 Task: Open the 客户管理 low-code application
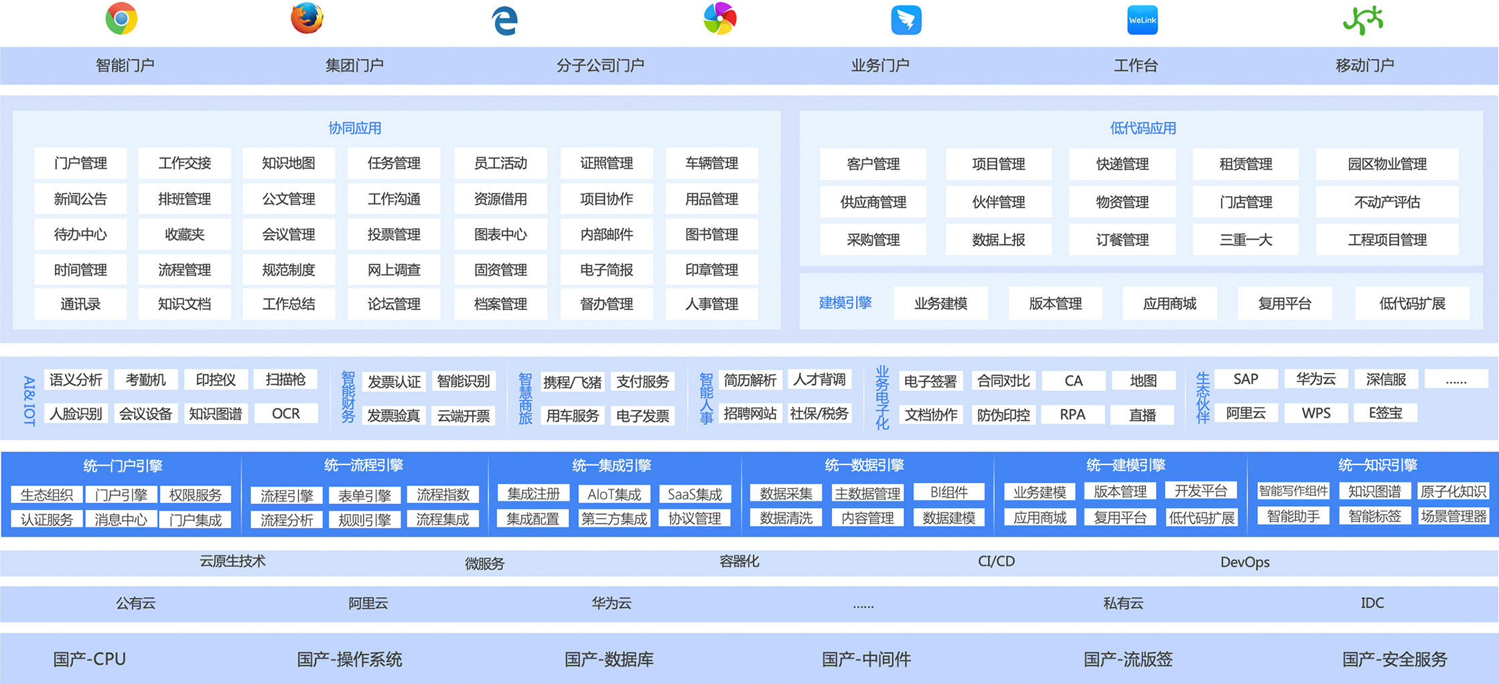873,164
